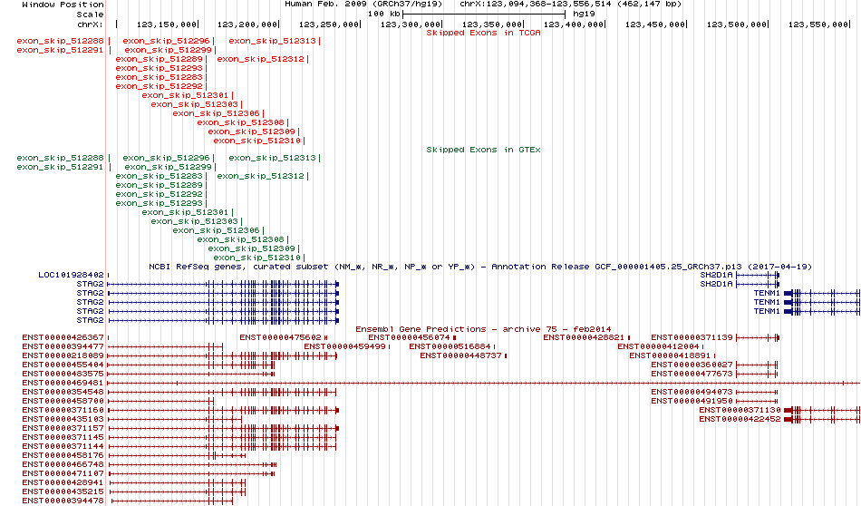This screenshot has height=506, width=861.
Task: Open the LOC101928402 RefSeq gene label
Action: (71, 276)
